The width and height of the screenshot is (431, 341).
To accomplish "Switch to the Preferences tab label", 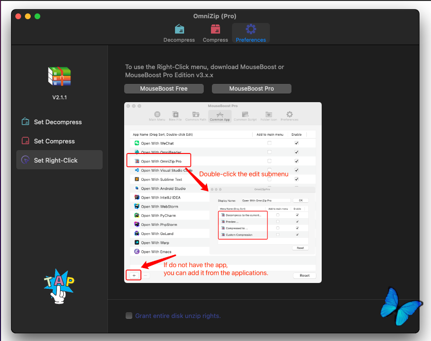I will pyautogui.click(x=251, y=40).
